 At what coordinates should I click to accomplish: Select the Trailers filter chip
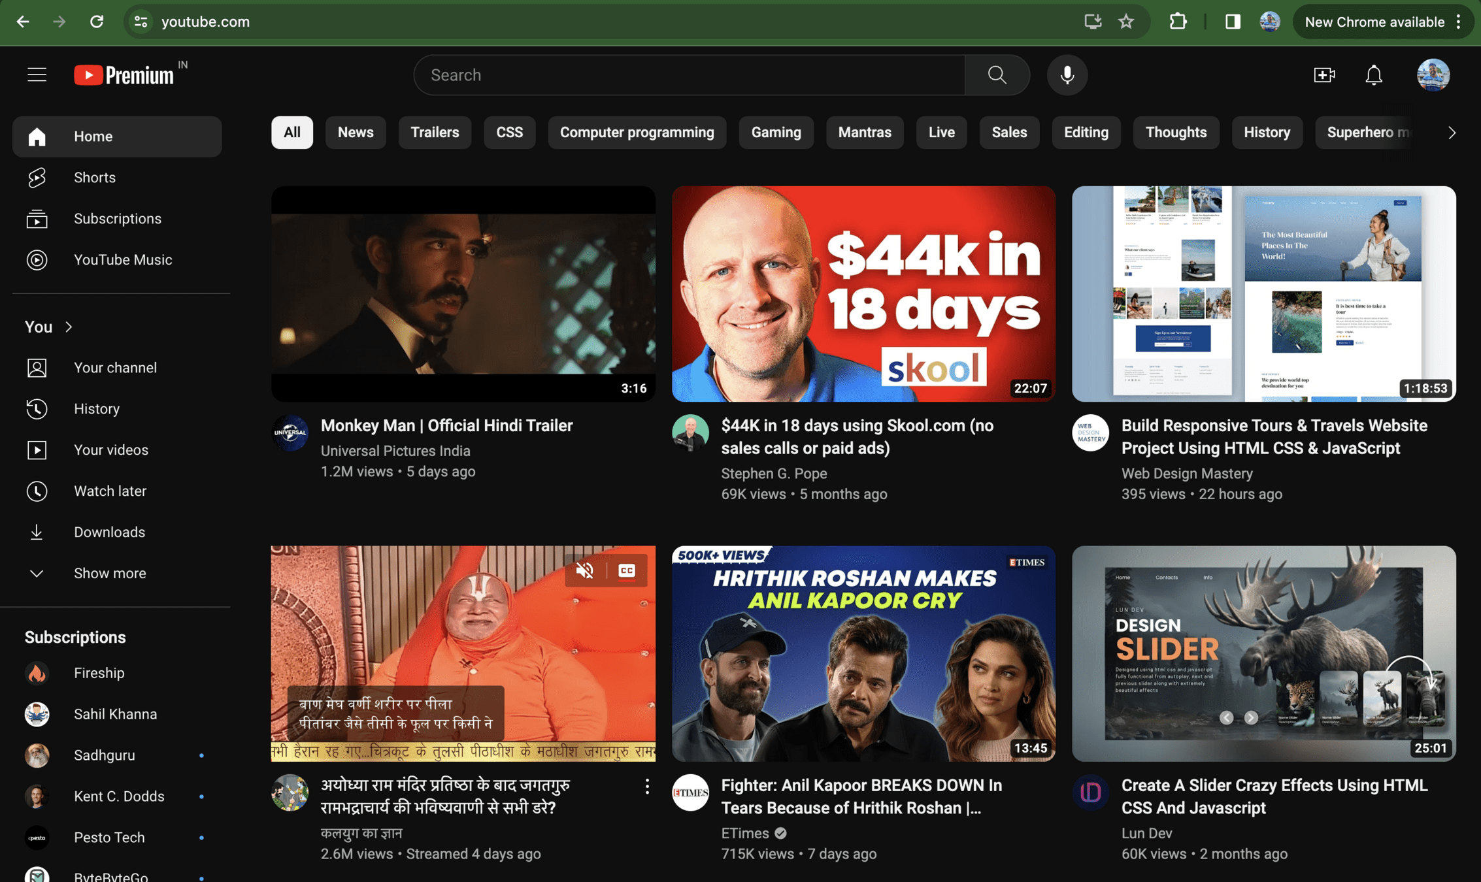click(x=435, y=133)
